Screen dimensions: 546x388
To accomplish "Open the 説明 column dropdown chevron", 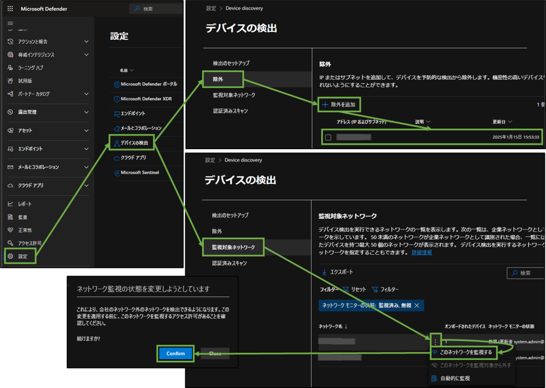I will 428,122.
